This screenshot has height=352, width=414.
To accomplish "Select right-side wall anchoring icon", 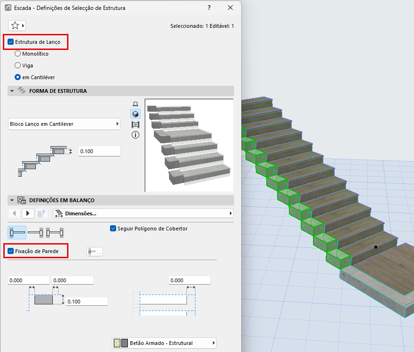I will pyautogui.click(x=36, y=233).
